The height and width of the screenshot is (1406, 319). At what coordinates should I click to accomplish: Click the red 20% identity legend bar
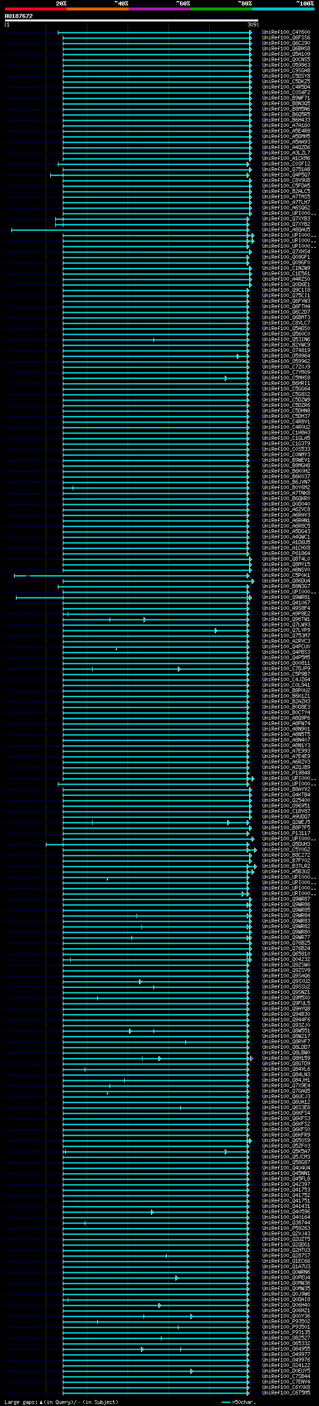(35, 9)
